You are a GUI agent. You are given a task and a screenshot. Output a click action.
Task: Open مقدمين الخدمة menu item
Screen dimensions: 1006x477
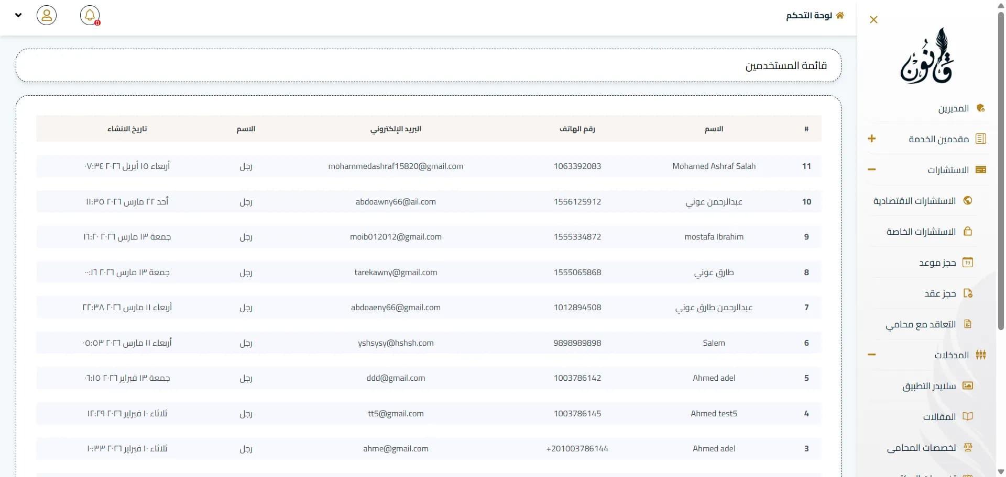938,139
